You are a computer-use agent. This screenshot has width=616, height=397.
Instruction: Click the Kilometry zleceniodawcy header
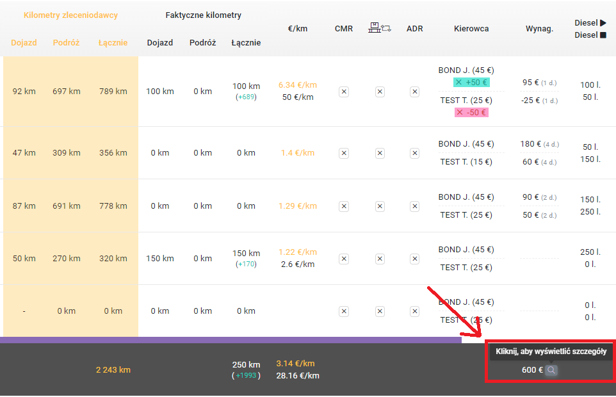click(70, 15)
